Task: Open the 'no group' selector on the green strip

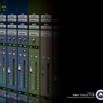Action: (34, 34)
